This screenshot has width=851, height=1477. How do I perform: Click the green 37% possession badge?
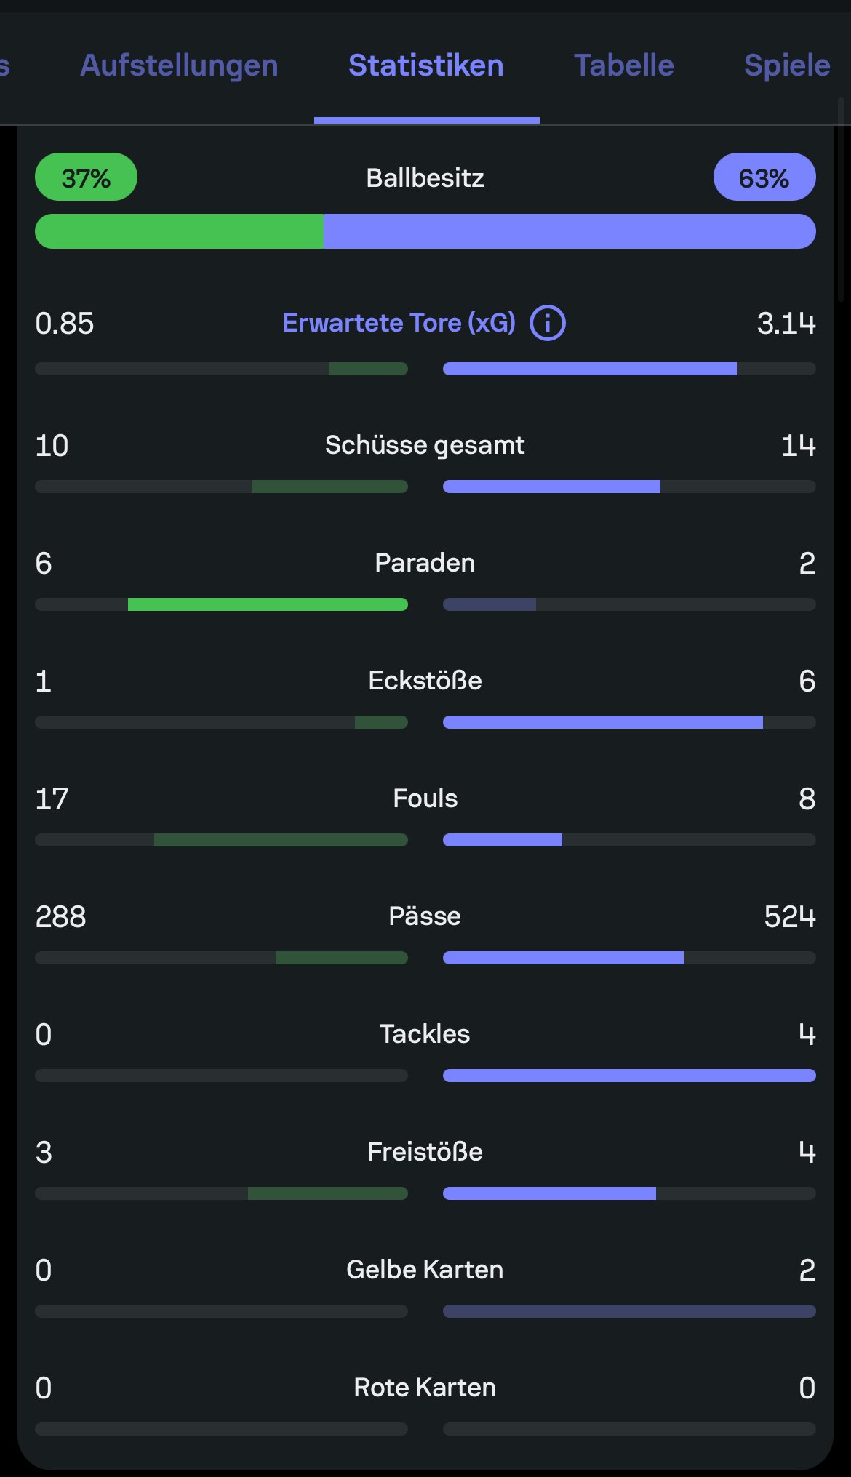[x=86, y=177]
